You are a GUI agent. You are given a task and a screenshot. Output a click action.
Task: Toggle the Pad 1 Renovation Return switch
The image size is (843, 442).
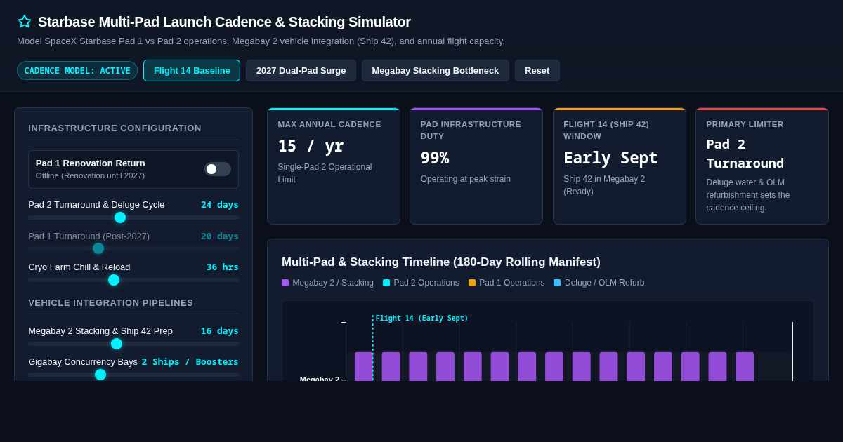[218, 169]
